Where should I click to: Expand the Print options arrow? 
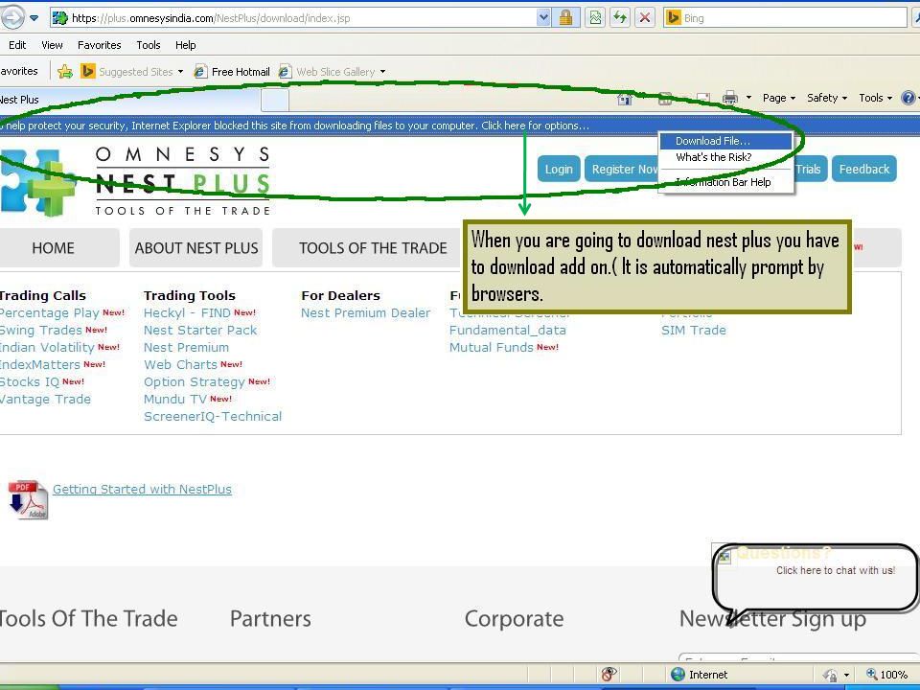click(748, 98)
